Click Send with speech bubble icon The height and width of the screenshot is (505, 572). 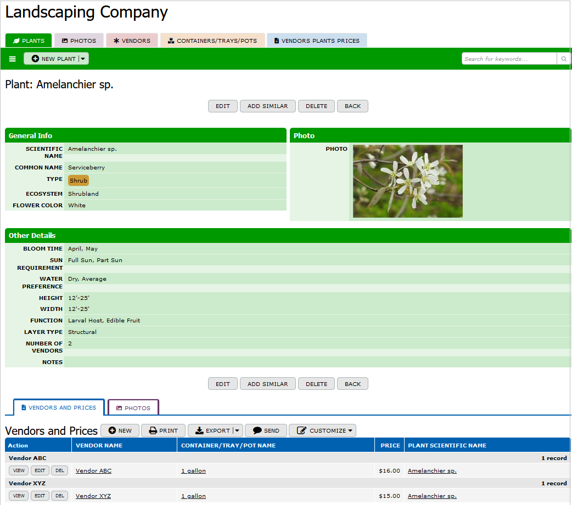[266, 430]
